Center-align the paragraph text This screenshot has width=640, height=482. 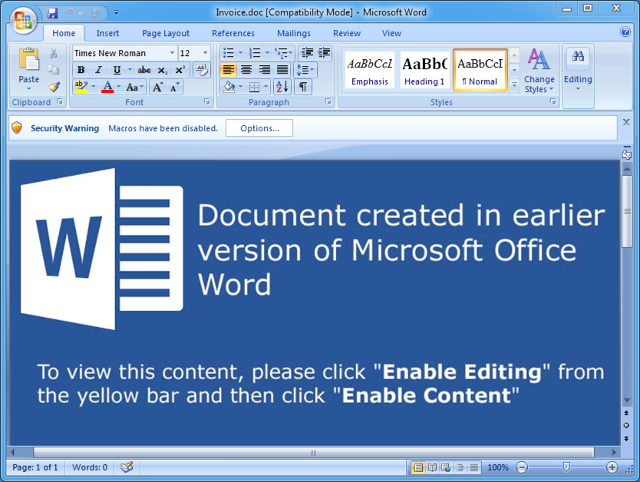click(246, 70)
